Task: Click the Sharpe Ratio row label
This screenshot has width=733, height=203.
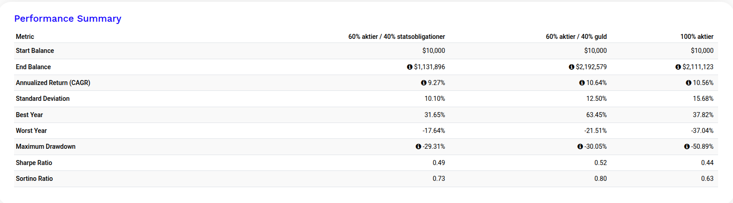Action: [34, 163]
